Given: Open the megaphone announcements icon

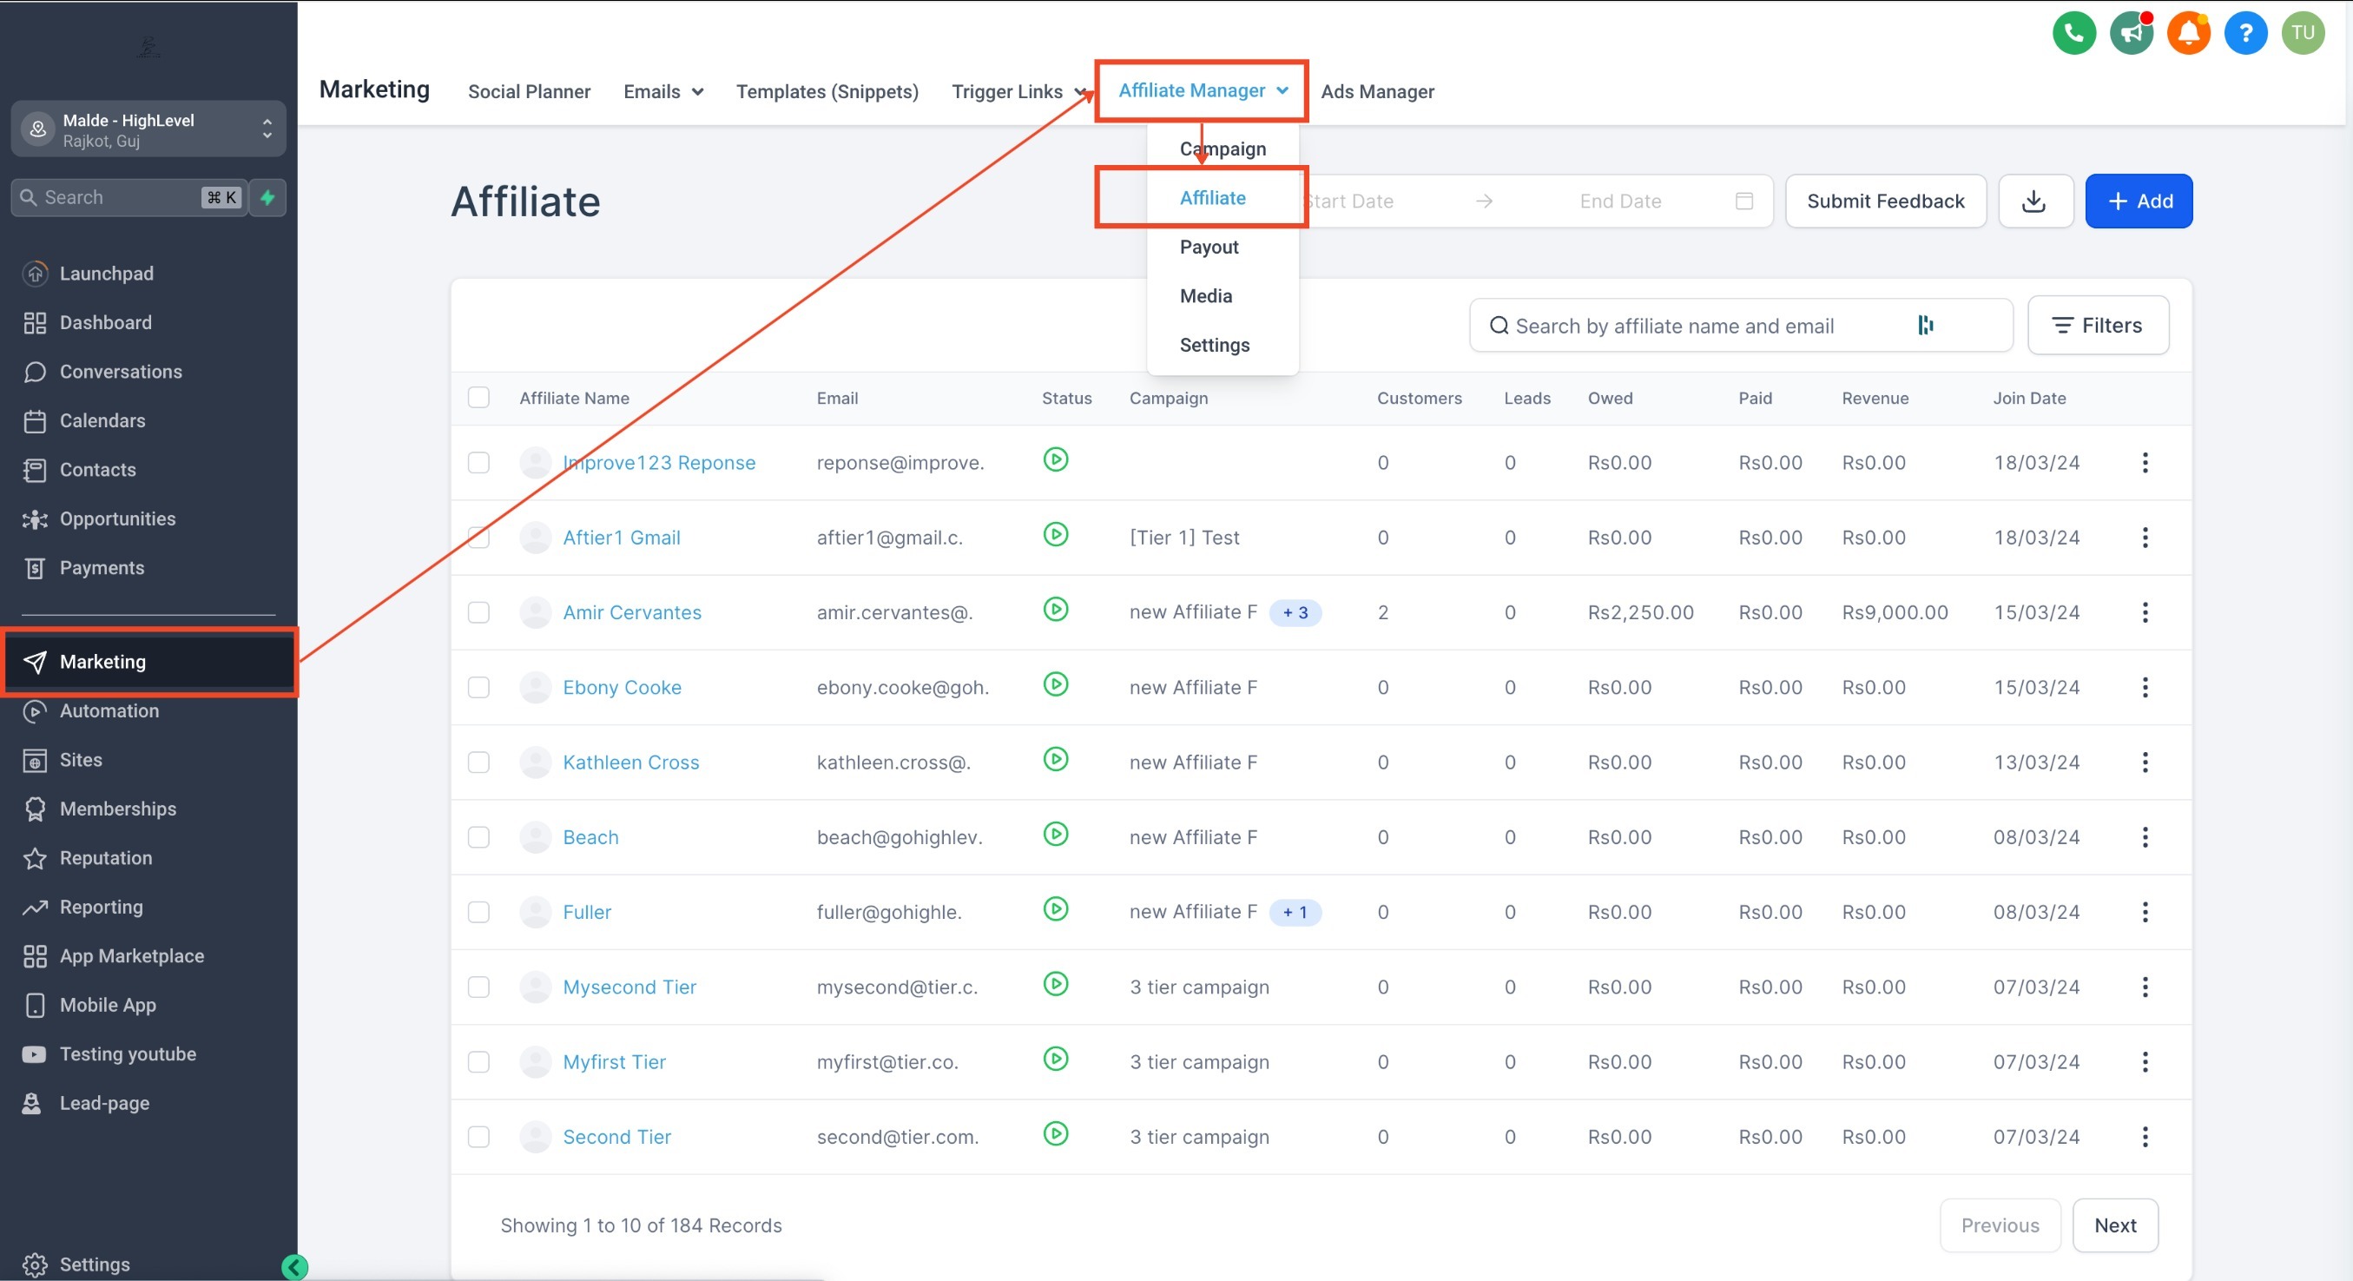Looking at the screenshot, I should [x=2130, y=33].
